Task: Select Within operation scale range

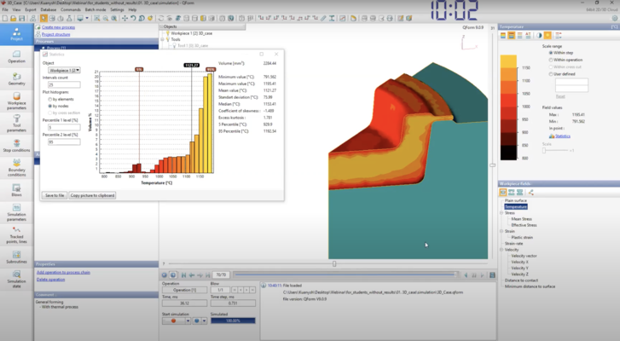Action: click(x=551, y=60)
